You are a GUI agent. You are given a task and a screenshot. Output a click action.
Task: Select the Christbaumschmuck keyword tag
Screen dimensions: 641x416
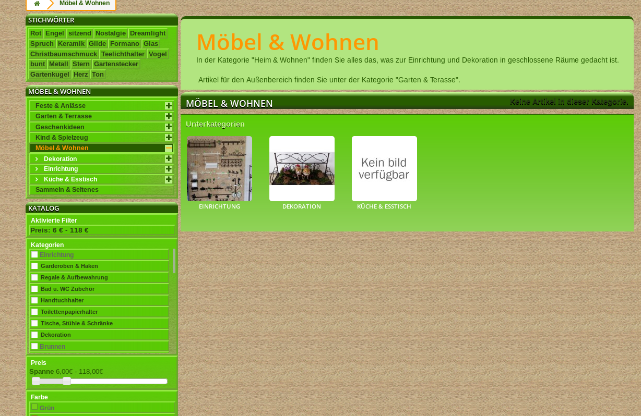(64, 54)
